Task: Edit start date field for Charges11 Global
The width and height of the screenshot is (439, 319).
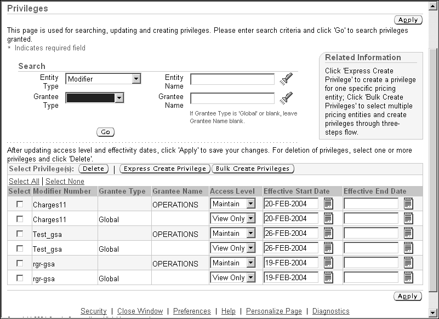Action: [x=291, y=218]
